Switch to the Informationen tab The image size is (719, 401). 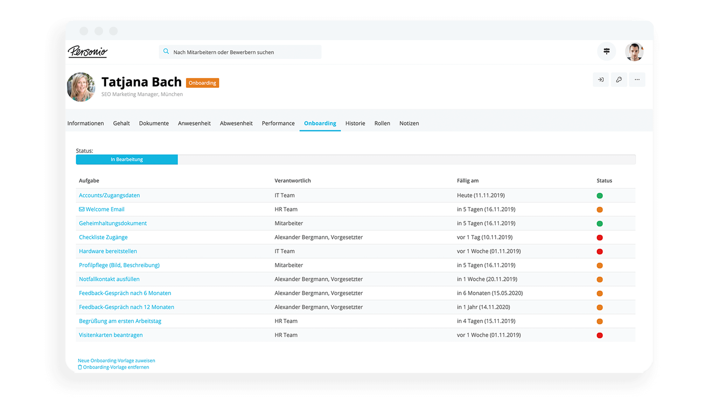(x=86, y=123)
